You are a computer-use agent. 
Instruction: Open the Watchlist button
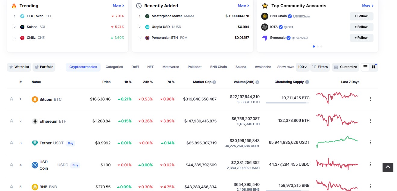coord(19,67)
